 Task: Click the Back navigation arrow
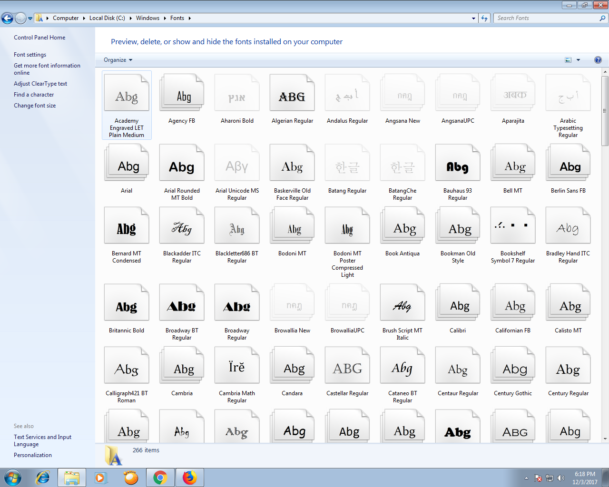click(x=7, y=18)
